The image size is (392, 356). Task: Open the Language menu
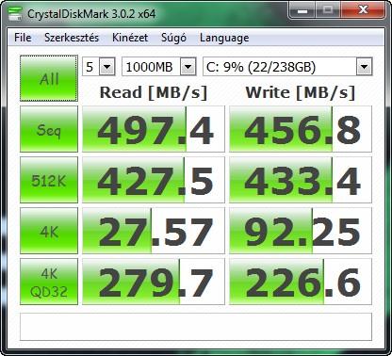[x=224, y=38]
